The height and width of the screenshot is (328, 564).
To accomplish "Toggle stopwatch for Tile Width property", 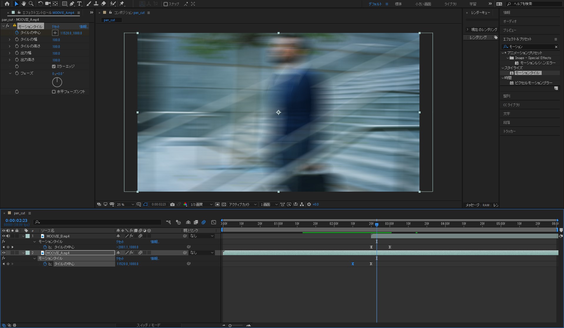I will (x=17, y=39).
